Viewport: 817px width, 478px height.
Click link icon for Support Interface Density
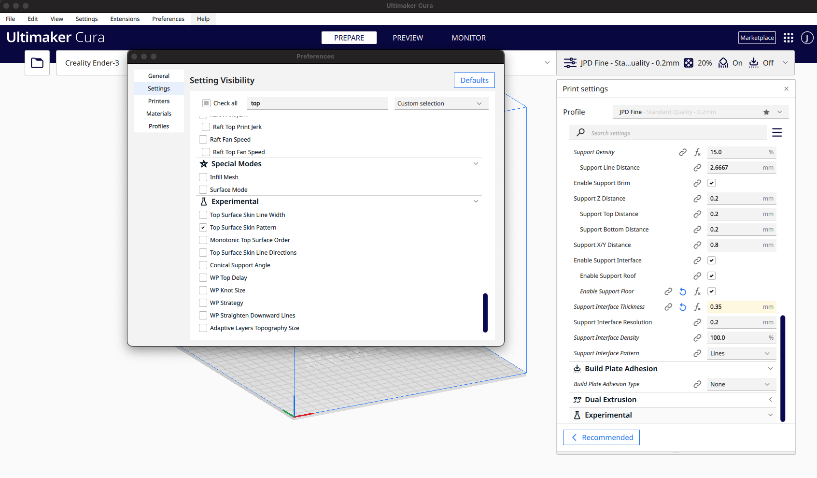(x=697, y=338)
